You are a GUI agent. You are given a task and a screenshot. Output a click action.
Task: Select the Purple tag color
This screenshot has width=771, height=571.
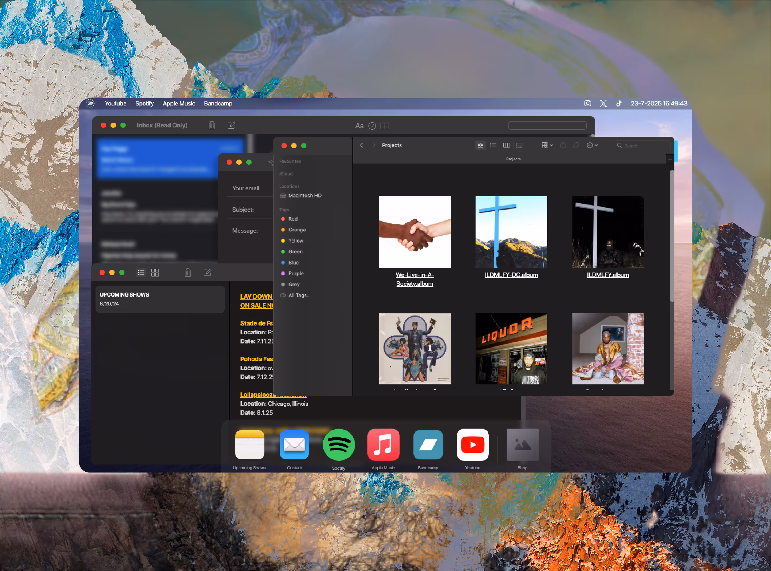pos(295,273)
